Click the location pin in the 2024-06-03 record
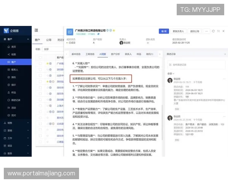Screen dimensions: 228x183 click(x=175, y=100)
